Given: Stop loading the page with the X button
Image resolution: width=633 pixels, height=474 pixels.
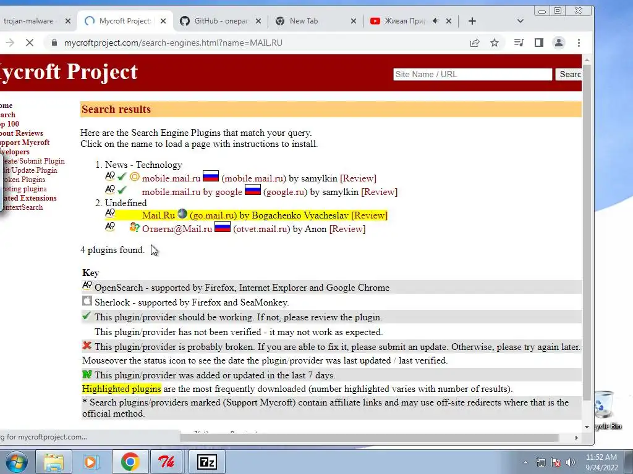Looking at the screenshot, I should pos(30,43).
